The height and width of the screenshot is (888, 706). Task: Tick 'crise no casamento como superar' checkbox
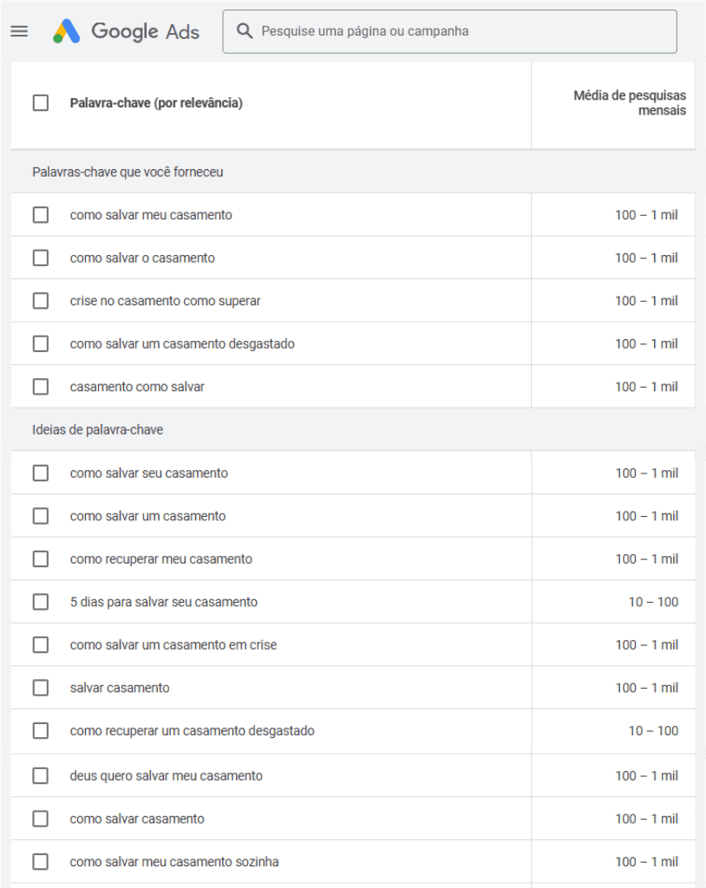tap(41, 301)
